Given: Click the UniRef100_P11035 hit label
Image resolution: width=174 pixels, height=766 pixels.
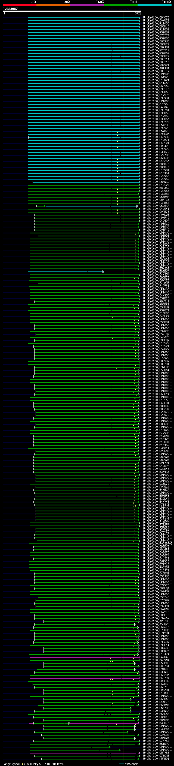Looking at the screenshot, I should [x=156, y=23].
